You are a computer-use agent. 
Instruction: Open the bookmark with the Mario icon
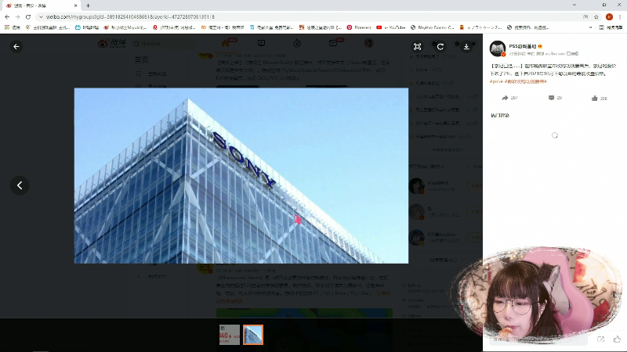coord(480,27)
